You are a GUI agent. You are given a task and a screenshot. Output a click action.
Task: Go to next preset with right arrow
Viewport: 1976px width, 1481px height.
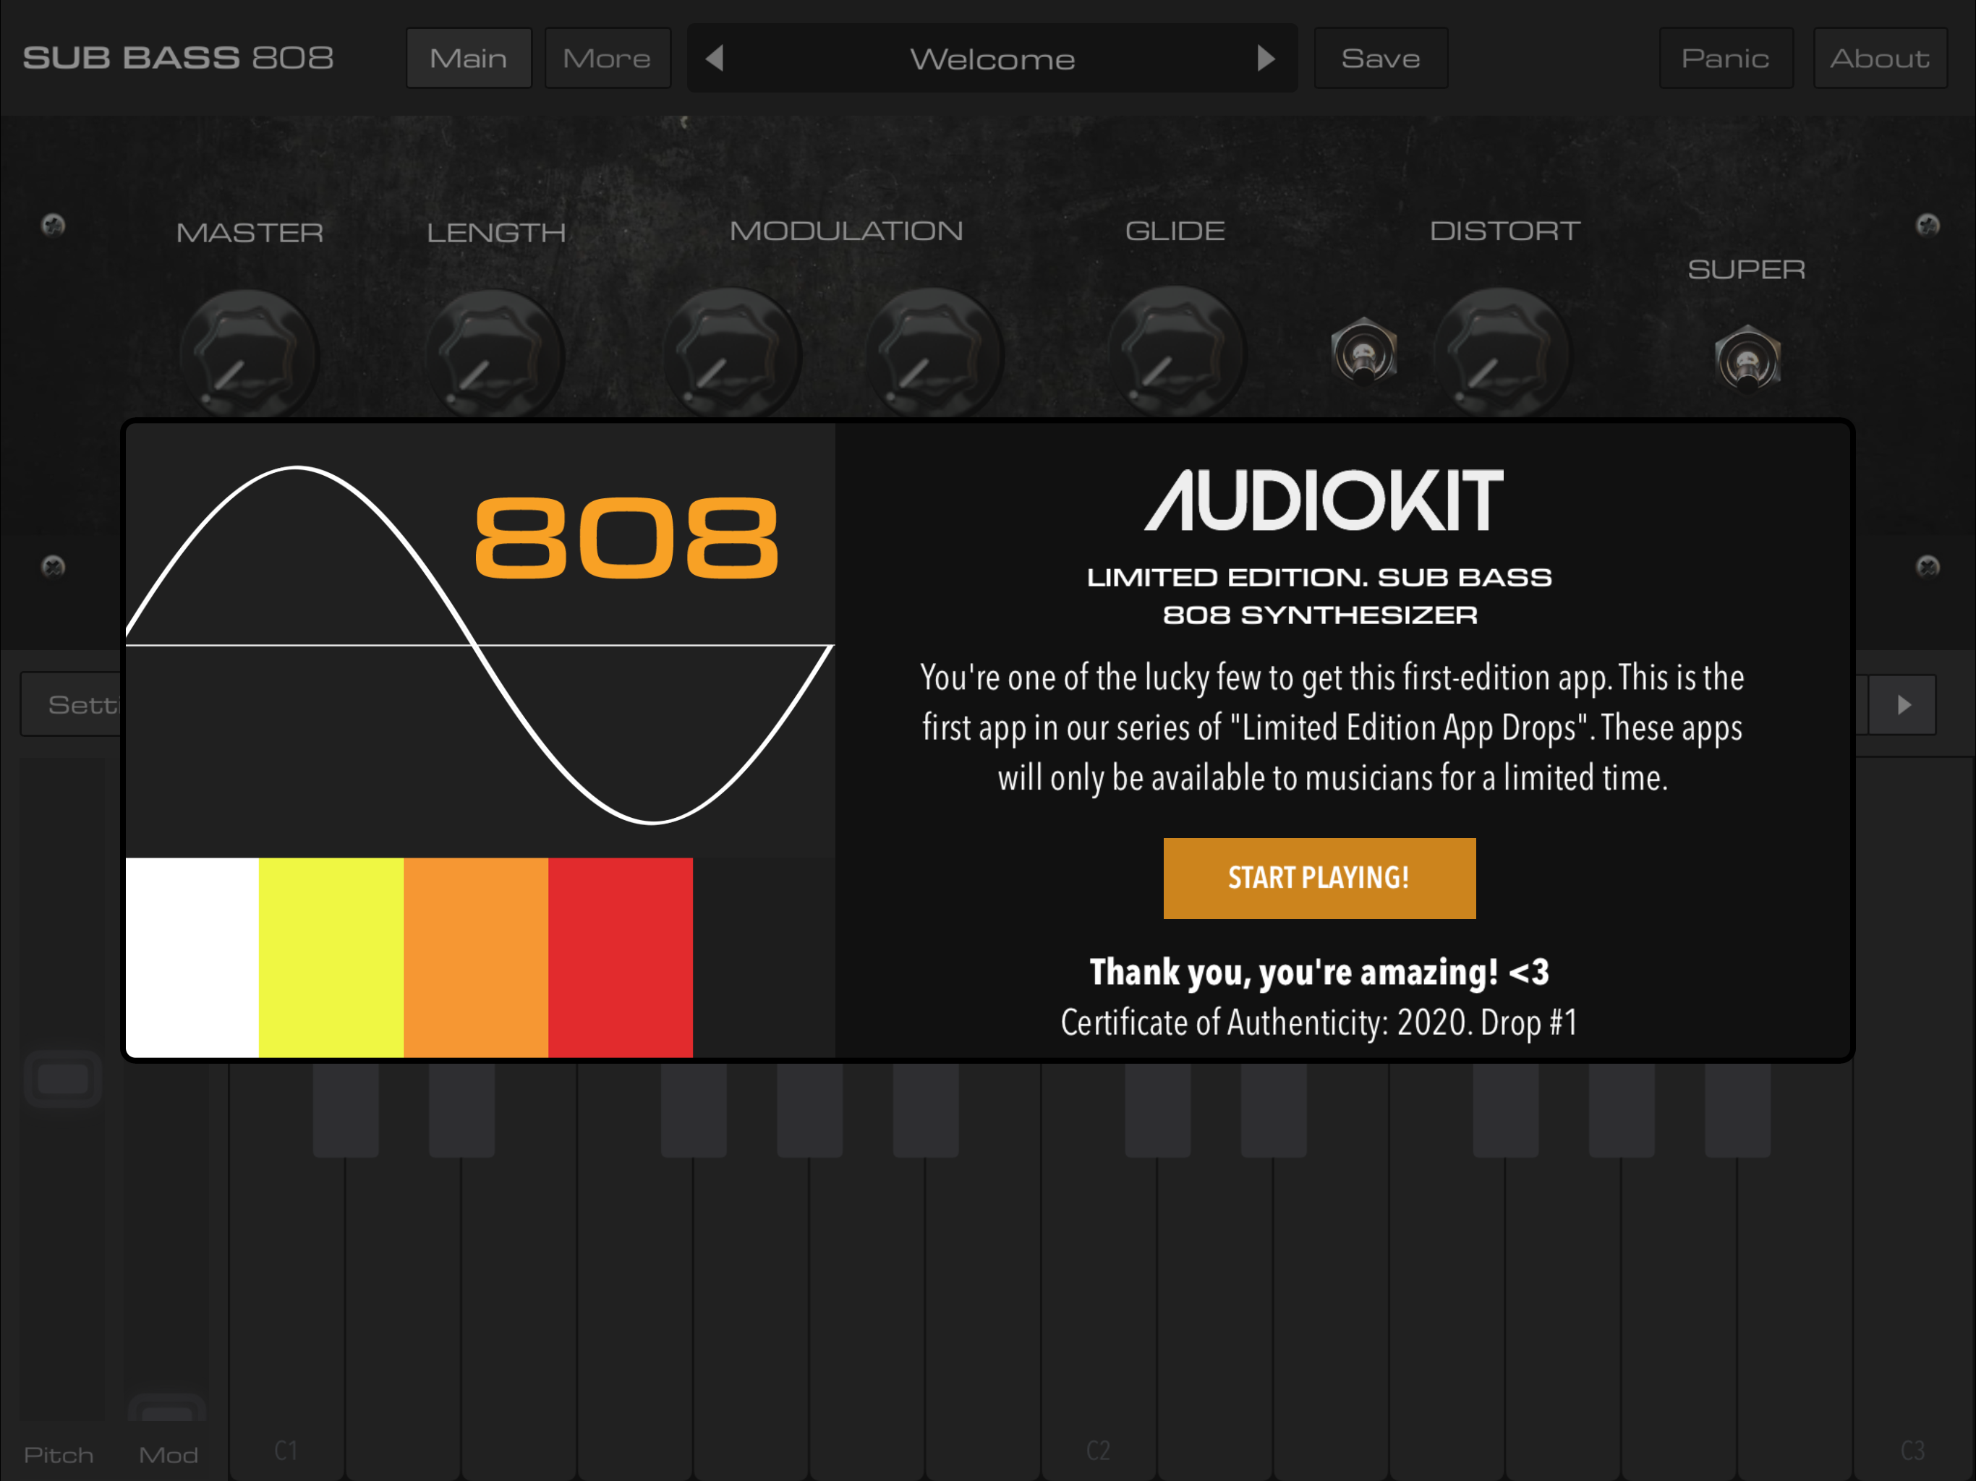point(1265,59)
